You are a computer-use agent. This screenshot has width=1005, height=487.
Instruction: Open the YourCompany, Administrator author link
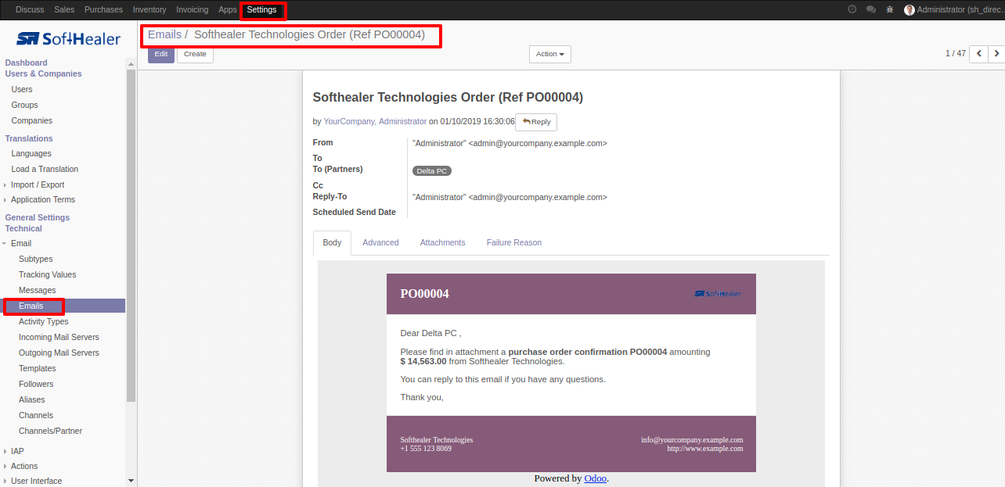[375, 121]
